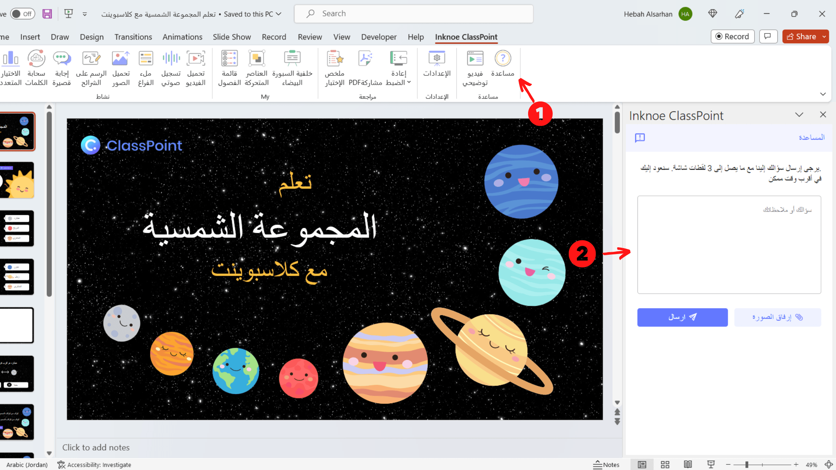Toggle the Notes pane button

point(606,465)
